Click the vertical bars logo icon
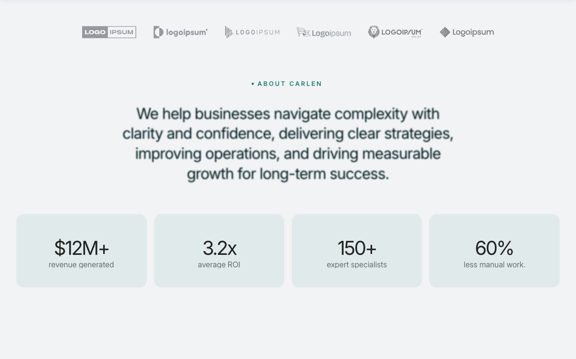The image size is (576, 359). click(x=229, y=32)
